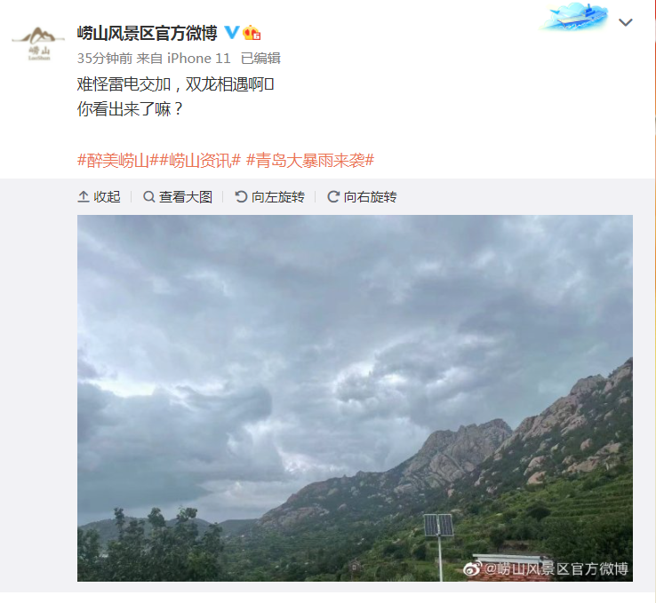View edit history via 已编辑
This screenshot has width=656, height=603.
pos(260,59)
